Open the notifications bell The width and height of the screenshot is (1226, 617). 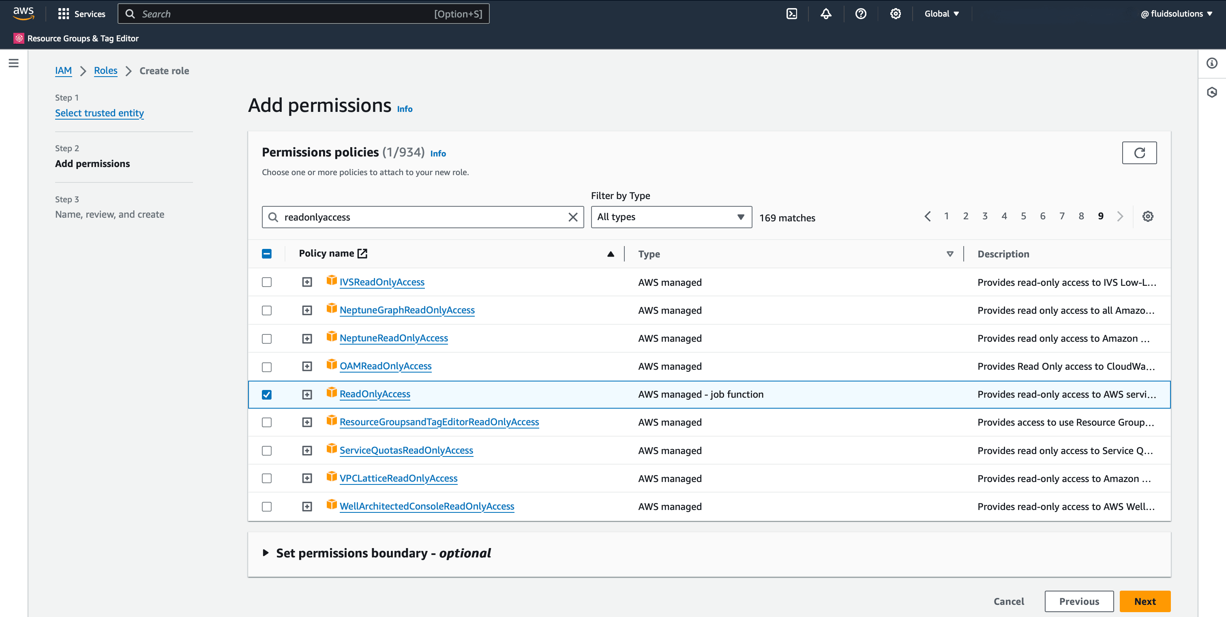826,14
